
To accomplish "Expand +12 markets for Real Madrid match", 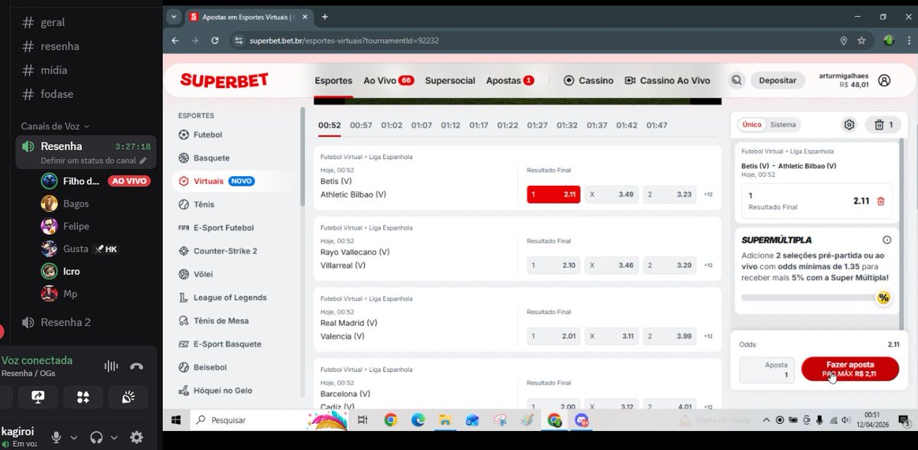I will (x=708, y=336).
